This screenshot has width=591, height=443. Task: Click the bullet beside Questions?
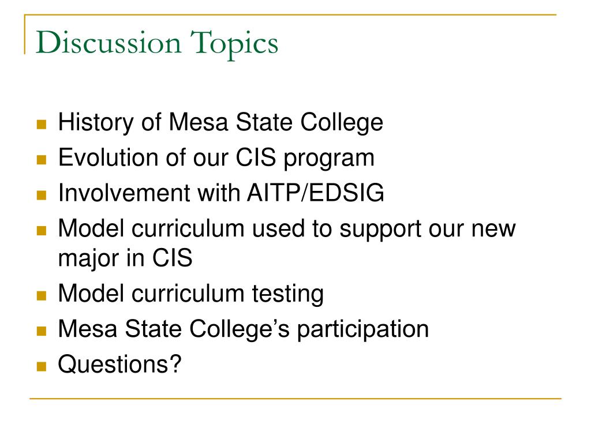pyautogui.click(x=42, y=366)
